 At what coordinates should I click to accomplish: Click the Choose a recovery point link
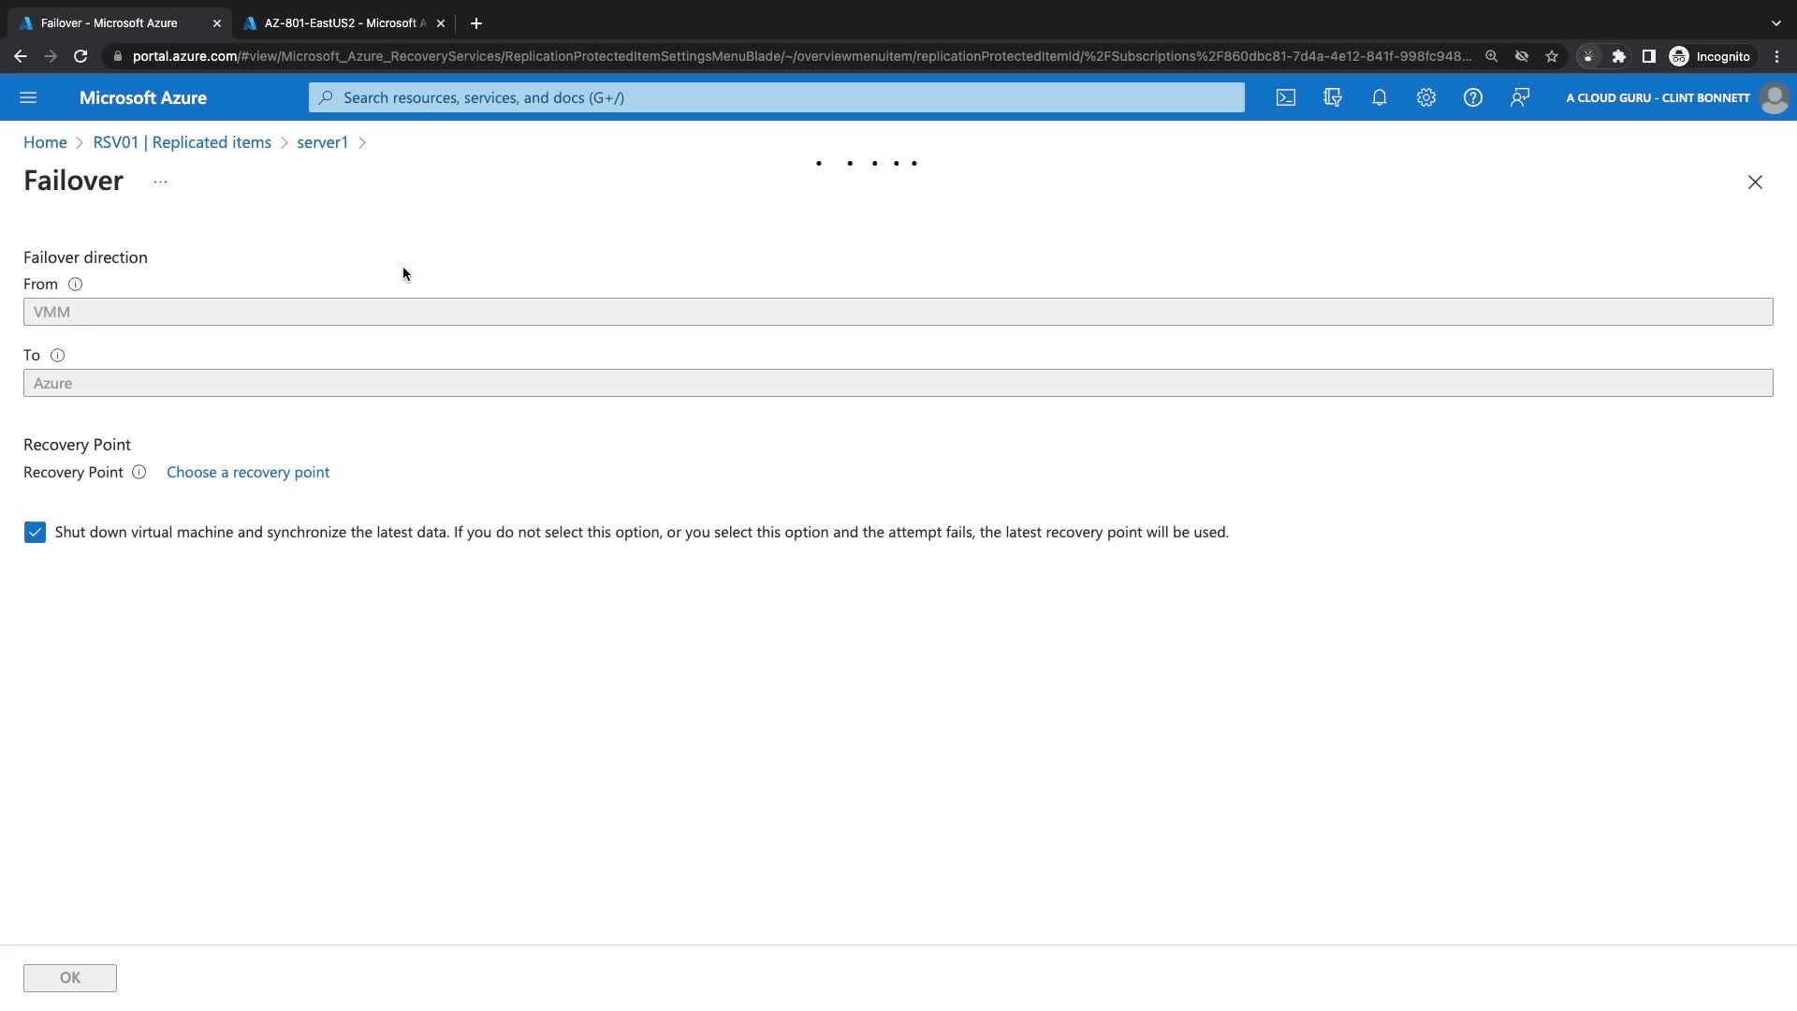pyautogui.click(x=248, y=472)
